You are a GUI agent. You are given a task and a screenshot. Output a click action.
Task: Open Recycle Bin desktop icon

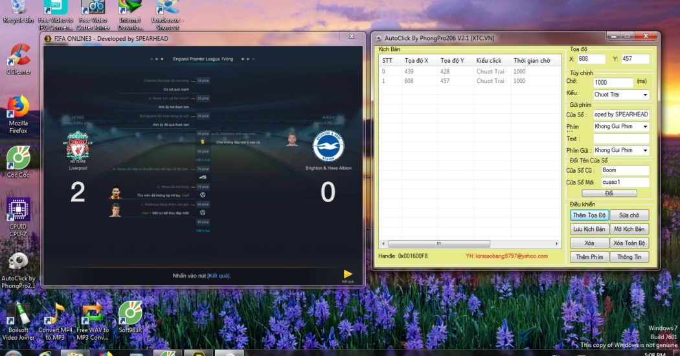17,12
